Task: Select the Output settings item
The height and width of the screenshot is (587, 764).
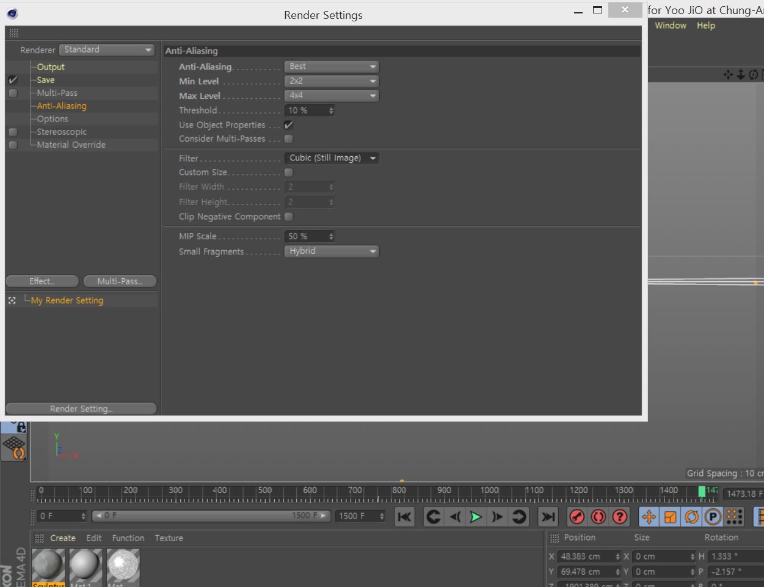Action: [x=51, y=67]
